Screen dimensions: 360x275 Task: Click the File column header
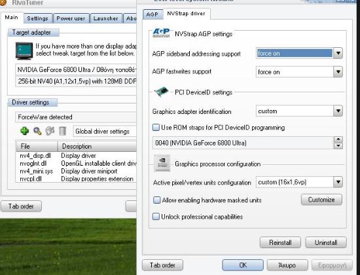pos(37,147)
